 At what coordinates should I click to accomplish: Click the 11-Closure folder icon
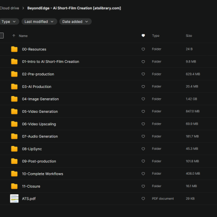click(14, 186)
